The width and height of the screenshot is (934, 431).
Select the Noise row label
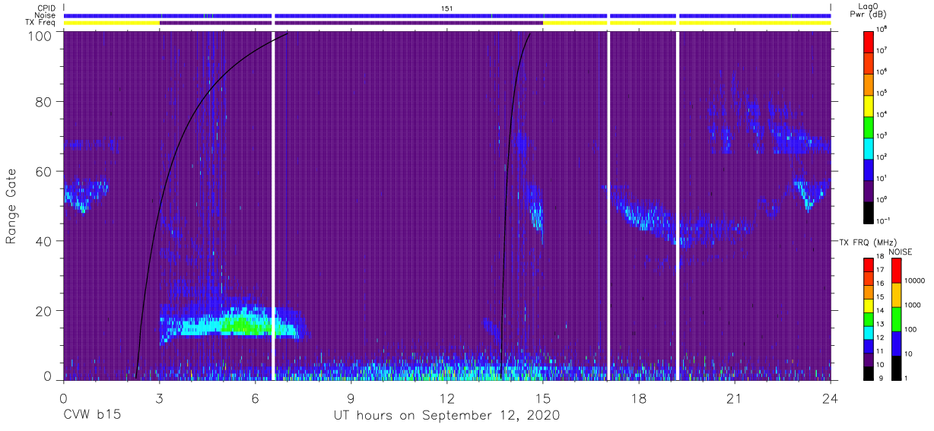click(45, 15)
